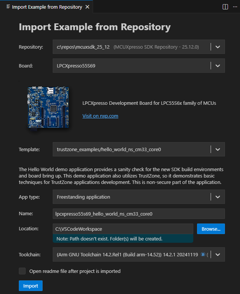Click the Template field showing hello_world_ns_cm33_core0
The height and width of the screenshot is (294, 240).
[x=139, y=149]
